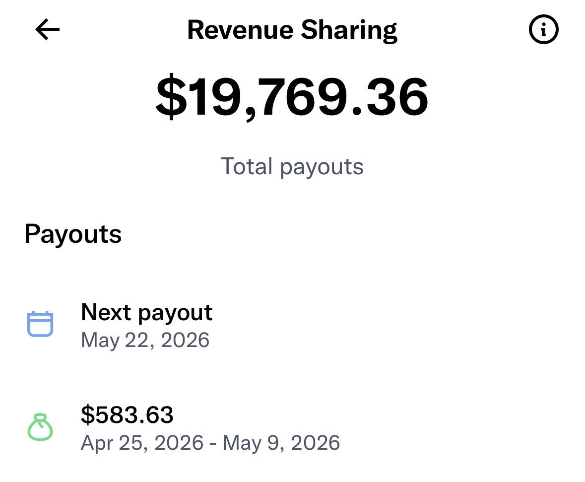
Task: Tap the year 2026 in next payout date
Action: [185, 340]
